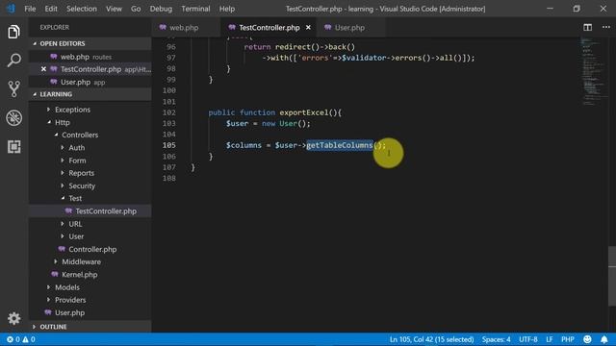The height and width of the screenshot is (346, 616).
Task: Click the errors count in status bar
Action: 13,339
